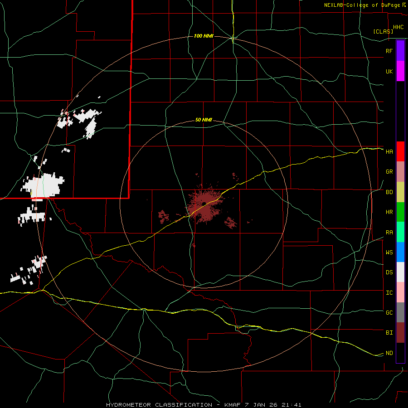Click the black ND no data swatch
The image size is (408, 408).
[400, 353]
